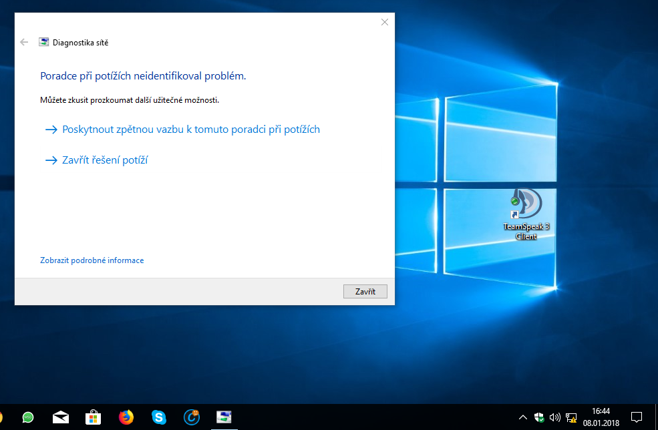Close the troubleshooter with the X button

point(384,22)
